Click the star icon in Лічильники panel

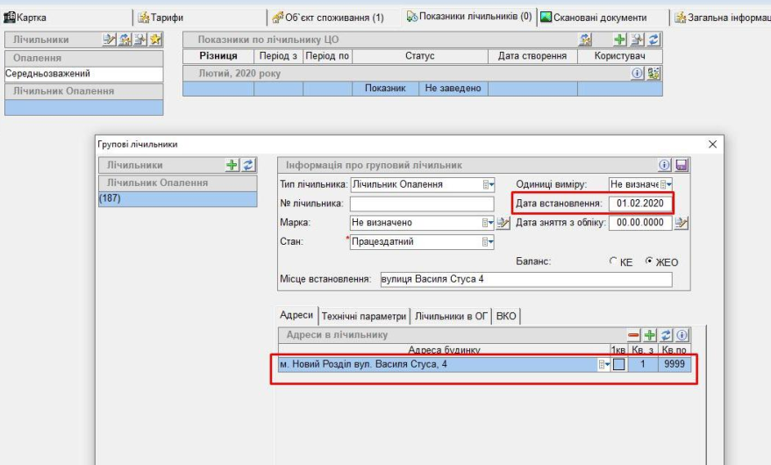click(x=155, y=39)
